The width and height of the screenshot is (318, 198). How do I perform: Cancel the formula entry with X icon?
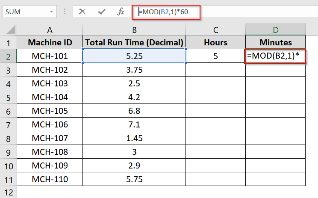point(82,12)
